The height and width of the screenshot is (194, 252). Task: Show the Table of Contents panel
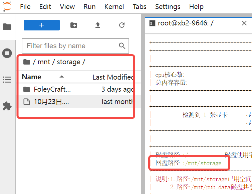pos(7,80)
